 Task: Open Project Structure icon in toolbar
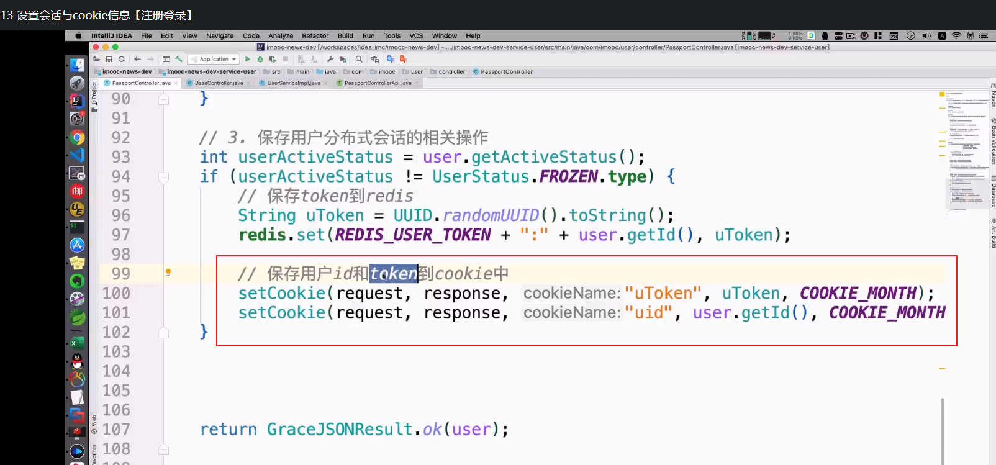tap(343, 59)
